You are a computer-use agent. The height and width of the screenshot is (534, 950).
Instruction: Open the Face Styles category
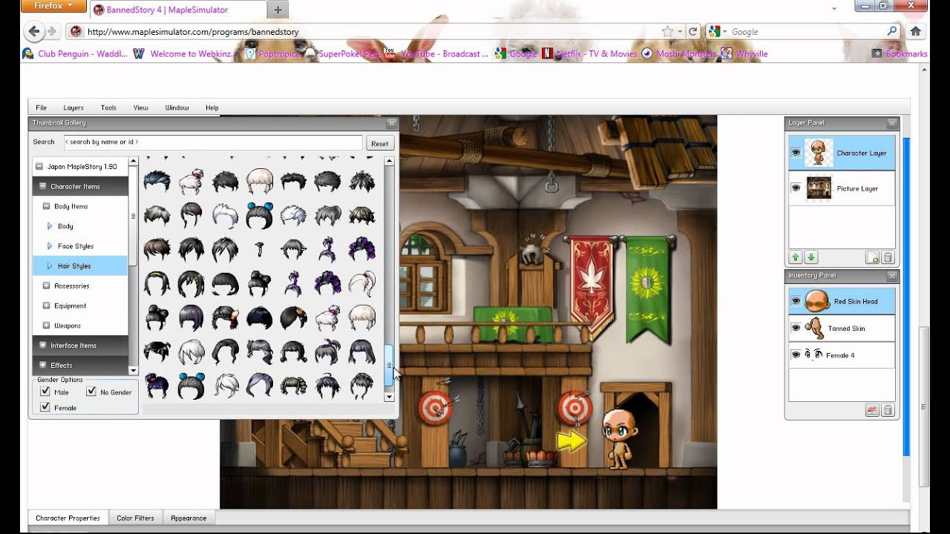76,246
